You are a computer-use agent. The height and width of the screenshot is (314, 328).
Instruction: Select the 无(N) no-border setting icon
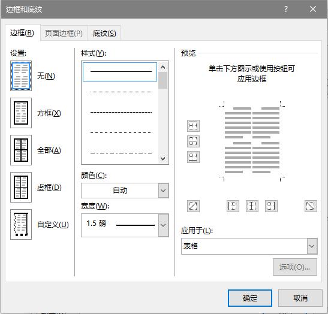tap(21, 76)
